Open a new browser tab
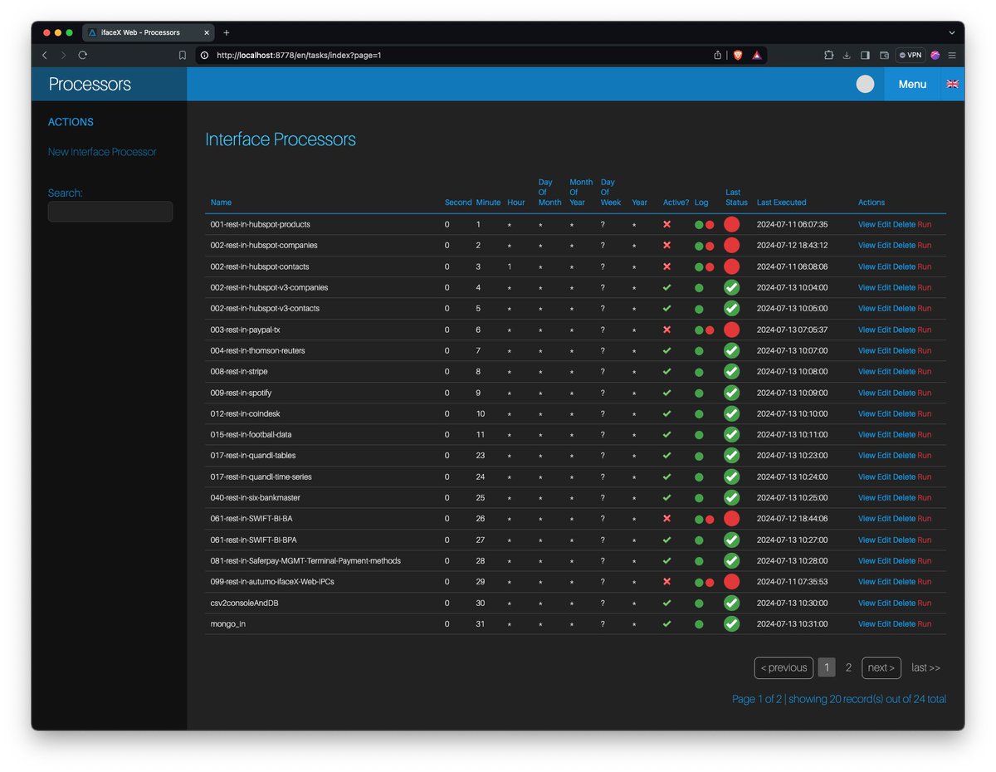The height and width of the screenshot is (772, 996). (x=226, y=32)
